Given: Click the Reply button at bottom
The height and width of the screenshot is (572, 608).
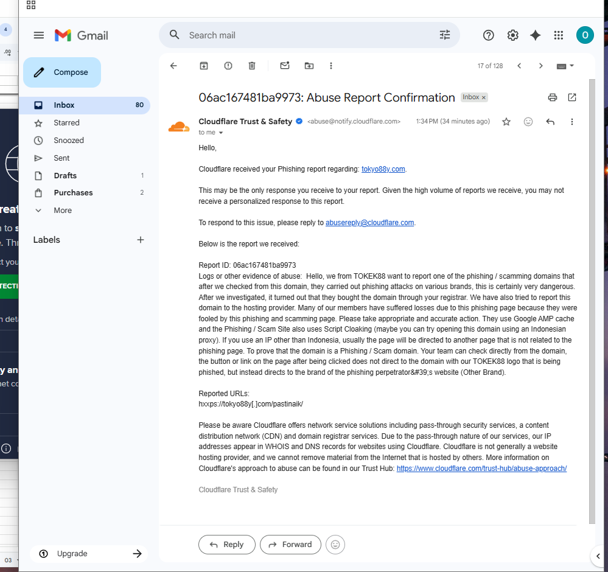Looking at the screenshot, I should 227,545.
